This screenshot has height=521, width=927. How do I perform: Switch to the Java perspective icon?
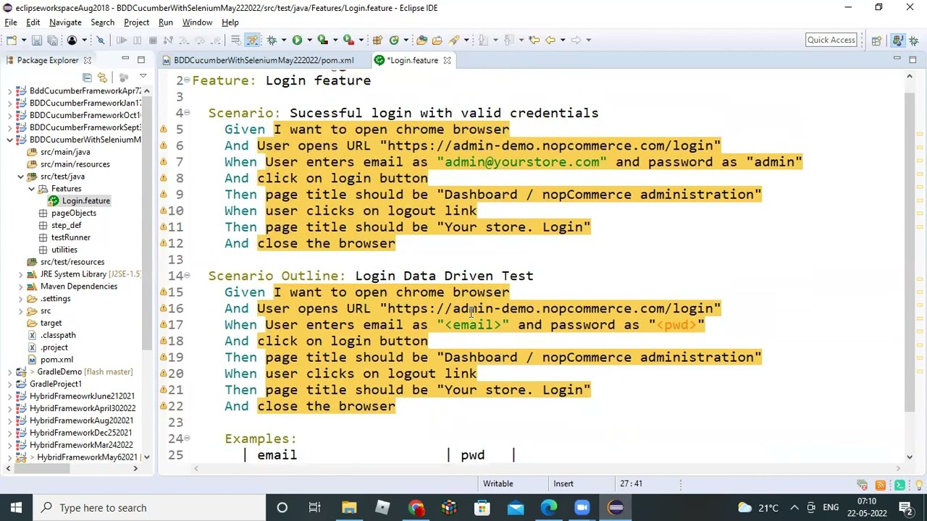897,40
